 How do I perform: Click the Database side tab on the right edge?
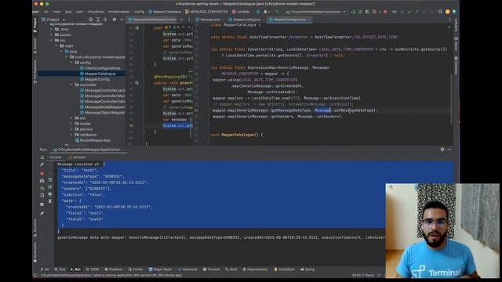(456, 66)
